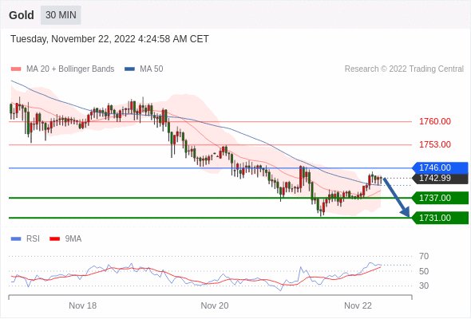Select the 9MA legend label
This screenshot has height=319, width=471.
point(73,239)
